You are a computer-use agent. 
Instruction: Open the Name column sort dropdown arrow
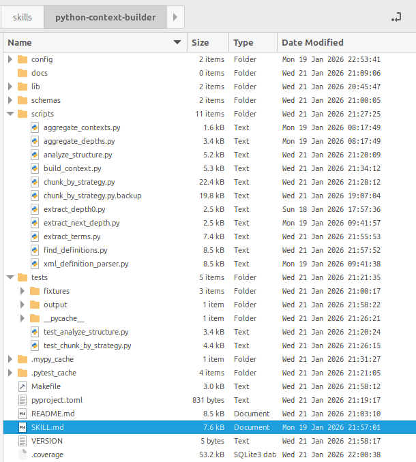click(x=178, y=42)
